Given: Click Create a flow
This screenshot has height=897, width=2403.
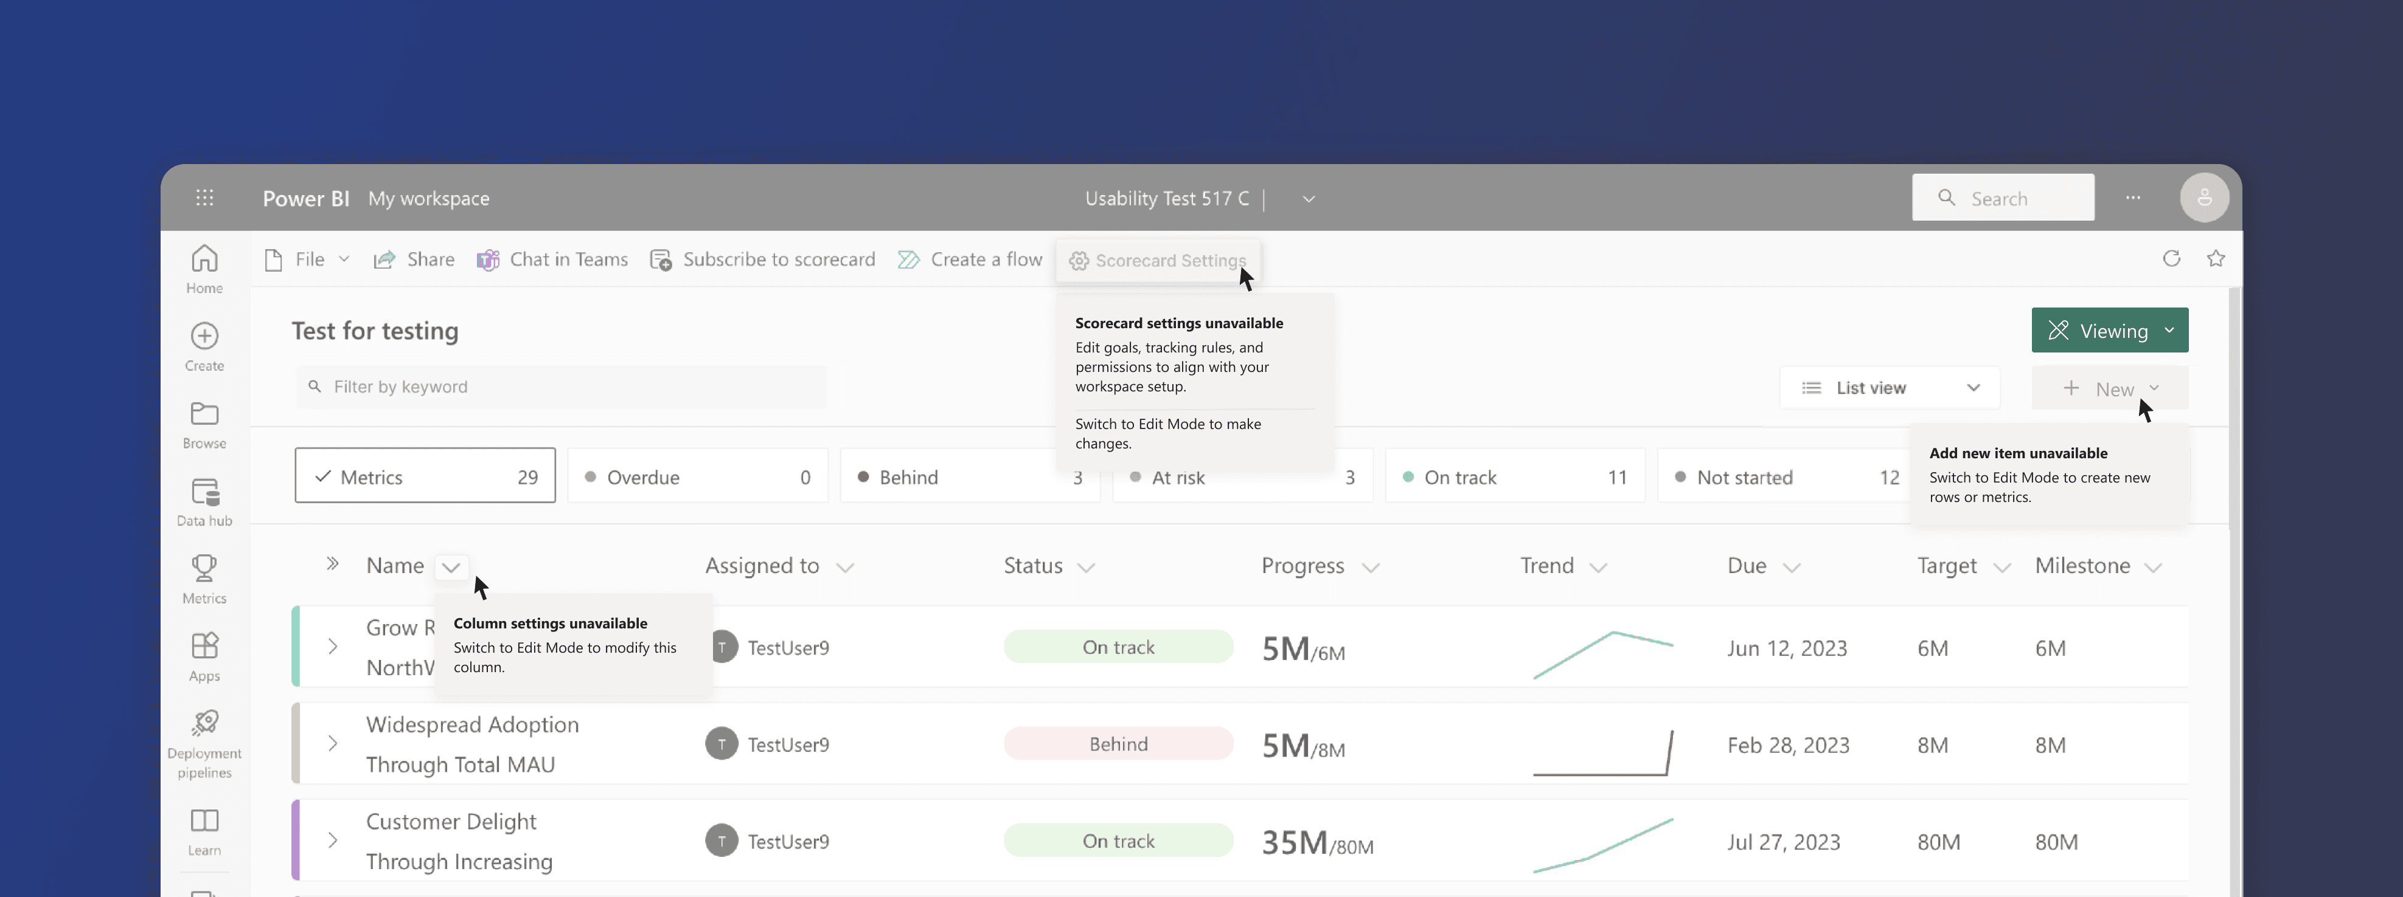Looking at the screenshot, I should (x=969, y=260).
